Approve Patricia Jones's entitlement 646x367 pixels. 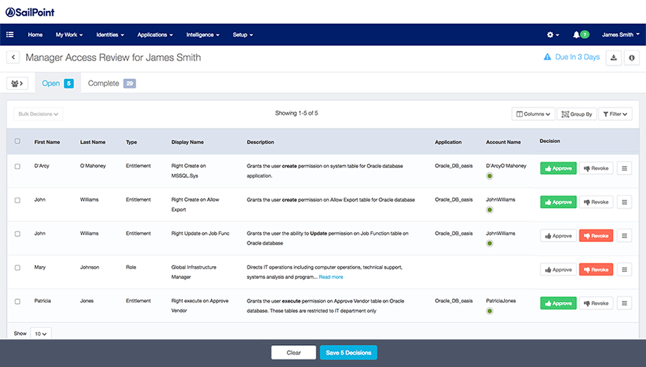tap(558, 303)
